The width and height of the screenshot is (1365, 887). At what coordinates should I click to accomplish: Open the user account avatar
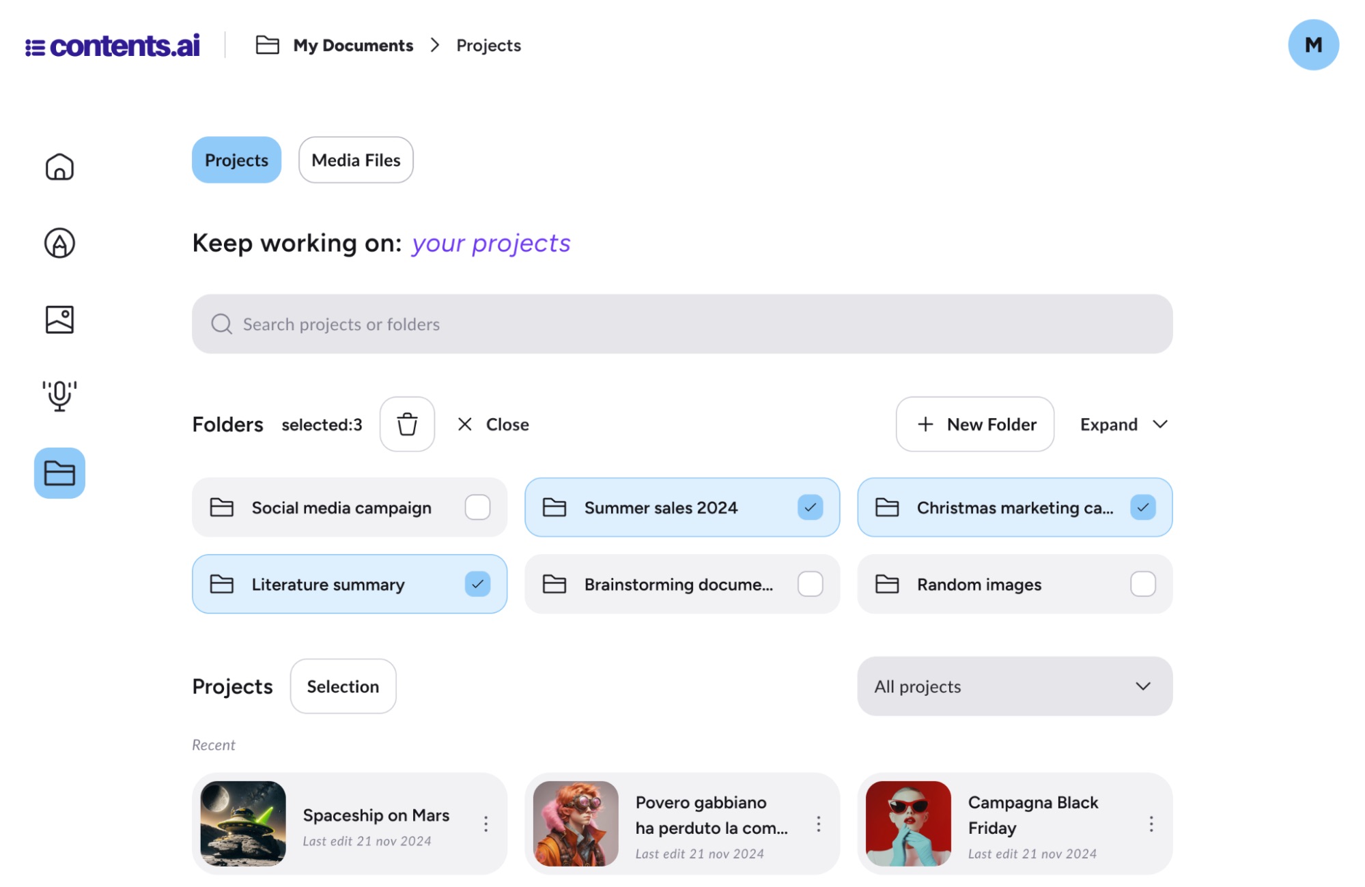[1312, 45]
